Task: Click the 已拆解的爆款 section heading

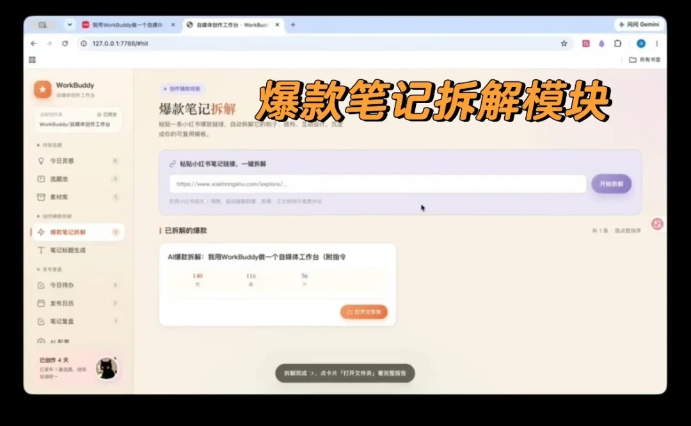Action: click(186, 230)
